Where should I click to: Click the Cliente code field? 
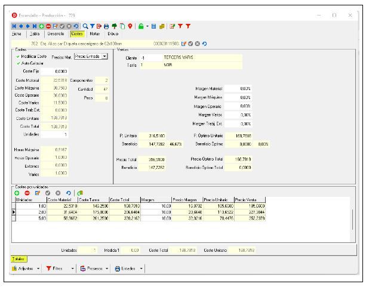[x=151, y=58]
